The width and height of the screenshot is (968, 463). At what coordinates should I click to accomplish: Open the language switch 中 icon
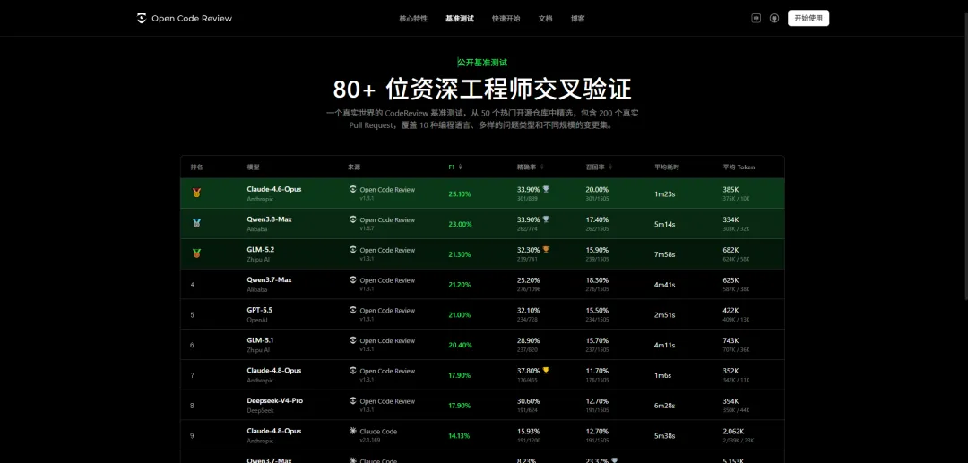[756, 19]
